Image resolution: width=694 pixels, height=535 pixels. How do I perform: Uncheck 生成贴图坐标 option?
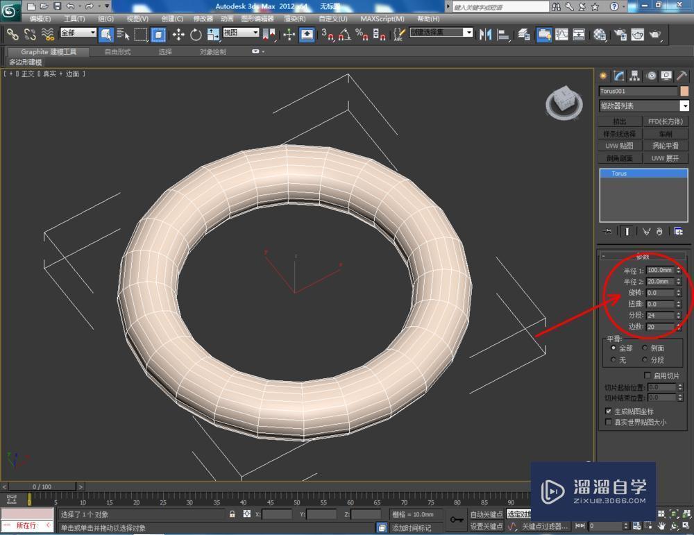(608, 411)
